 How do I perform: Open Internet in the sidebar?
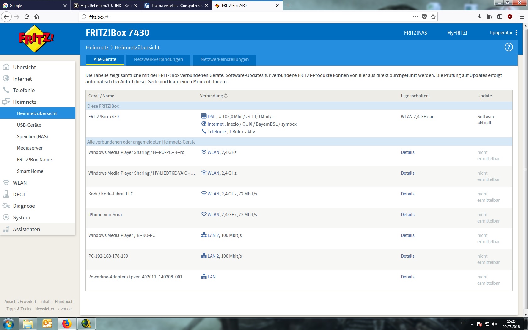38,79
